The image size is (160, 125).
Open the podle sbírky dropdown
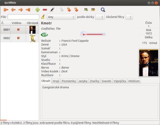[100, 17]
